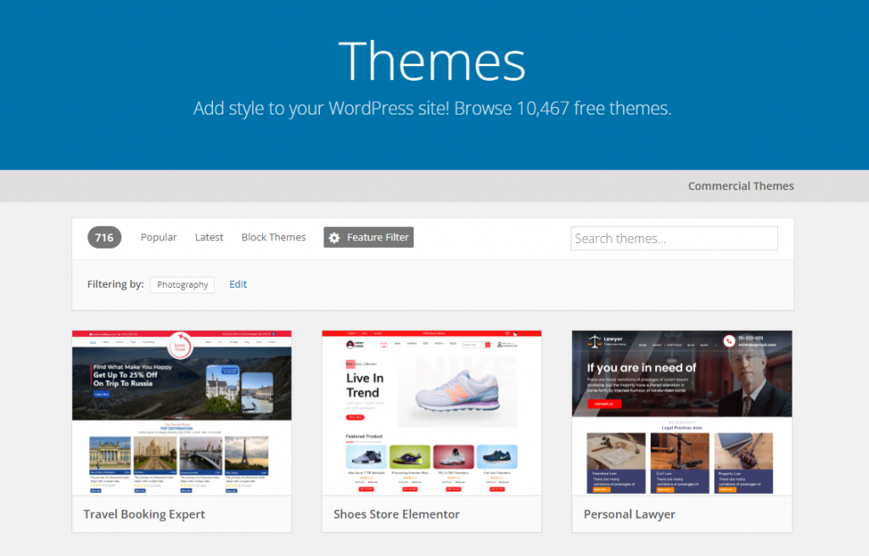Open the Feature Filter button
This screenshot has width=869, height=556.
pos(368,238)
